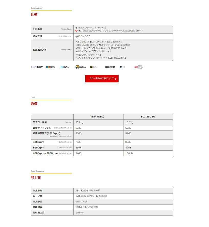Click the black muffler silhouette badge

click(x=107, y=67)
